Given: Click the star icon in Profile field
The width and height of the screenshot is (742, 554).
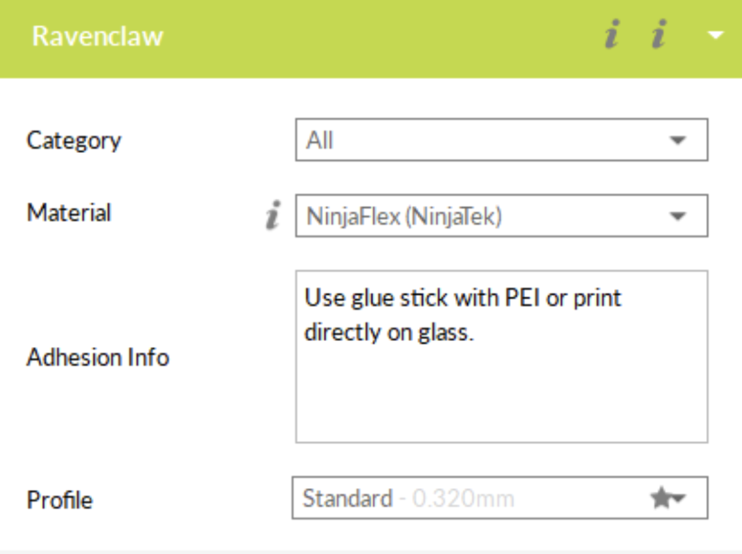Looking at the screenshot, I should 661,499.
